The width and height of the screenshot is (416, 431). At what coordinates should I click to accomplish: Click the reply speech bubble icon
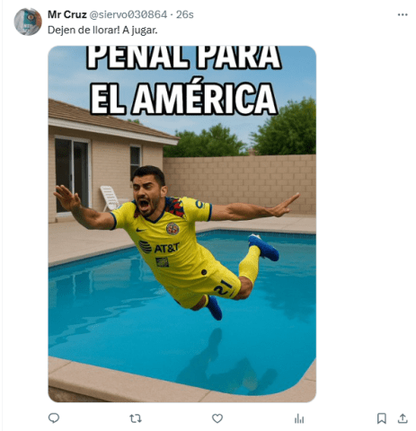[x=54, y=418]
